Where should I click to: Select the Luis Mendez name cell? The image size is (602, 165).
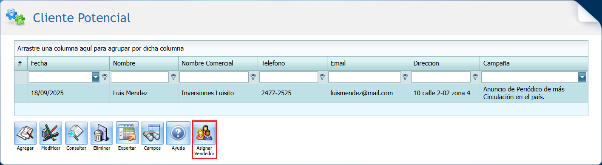point(144,93)
